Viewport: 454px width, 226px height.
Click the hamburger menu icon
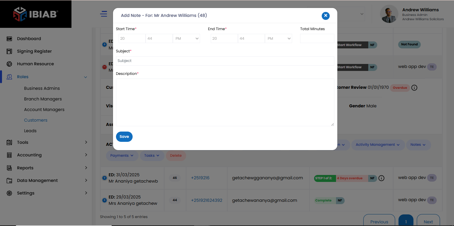click(x=104, y=14)
